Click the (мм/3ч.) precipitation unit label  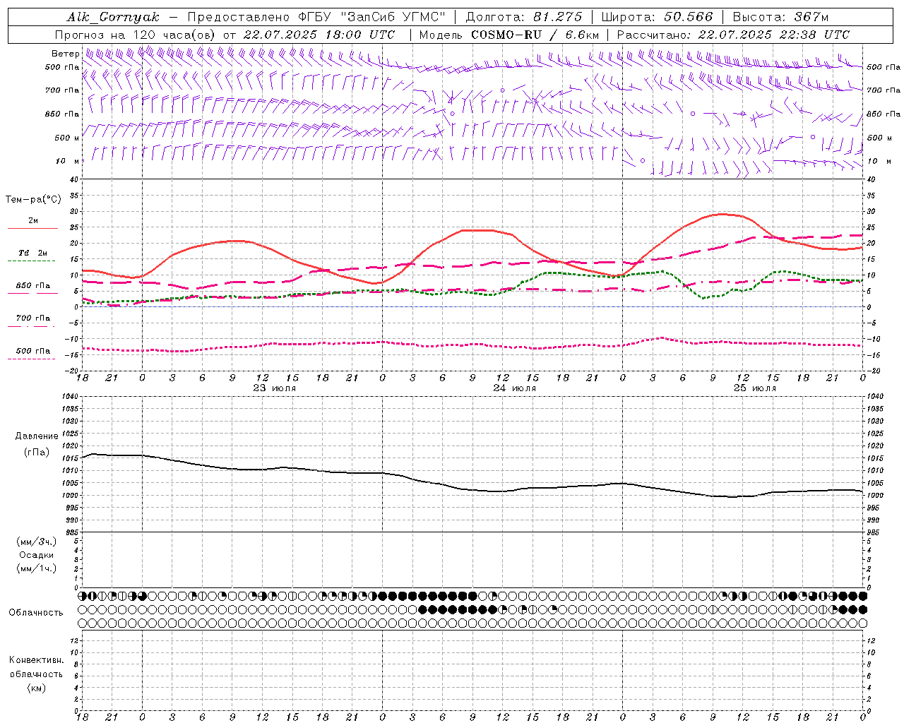[x=37, y=542]
